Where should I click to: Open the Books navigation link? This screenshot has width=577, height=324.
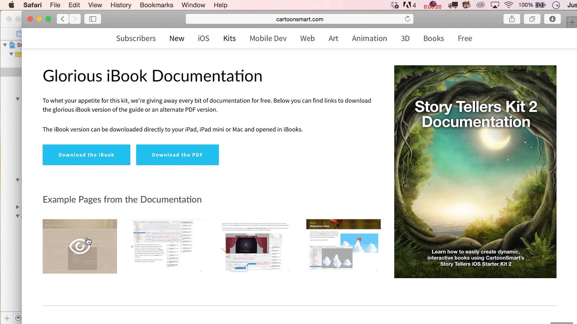click(x=434, y=38)
